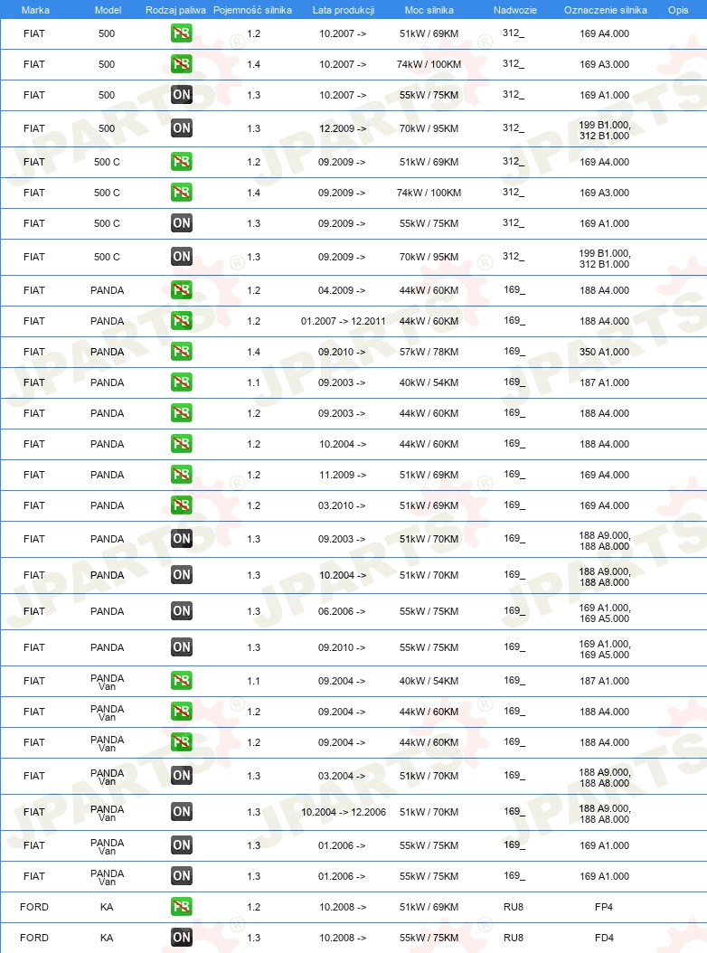
Task: Select production years 01.2007 -> 12.2011 cell
Action: click(x=343, y=321)
